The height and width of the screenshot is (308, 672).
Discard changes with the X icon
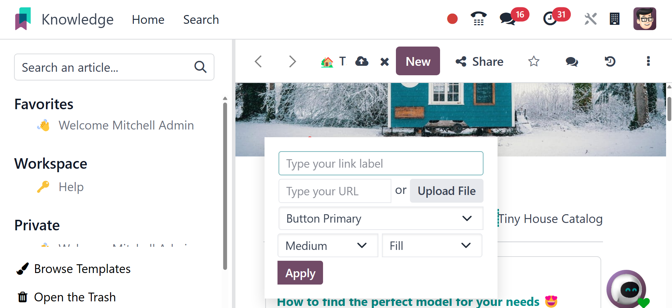coord(385,62)
